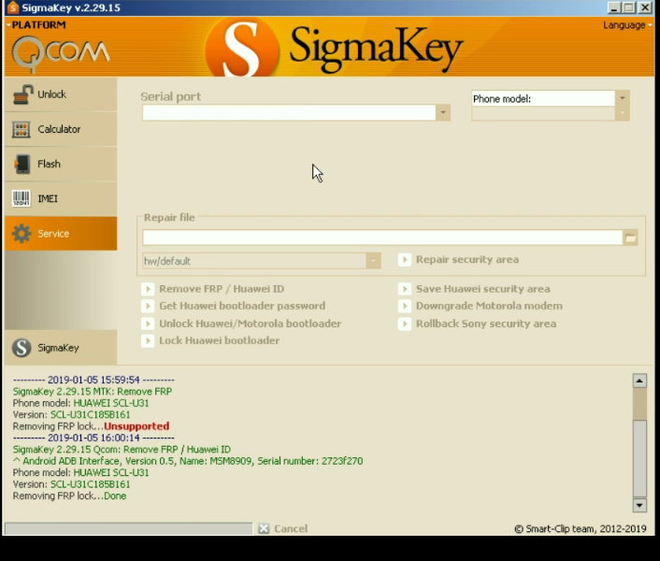Screen dimensions: 660x561
Task: Click Remove FRP / Huawei ID
Action: coord(222,289)
